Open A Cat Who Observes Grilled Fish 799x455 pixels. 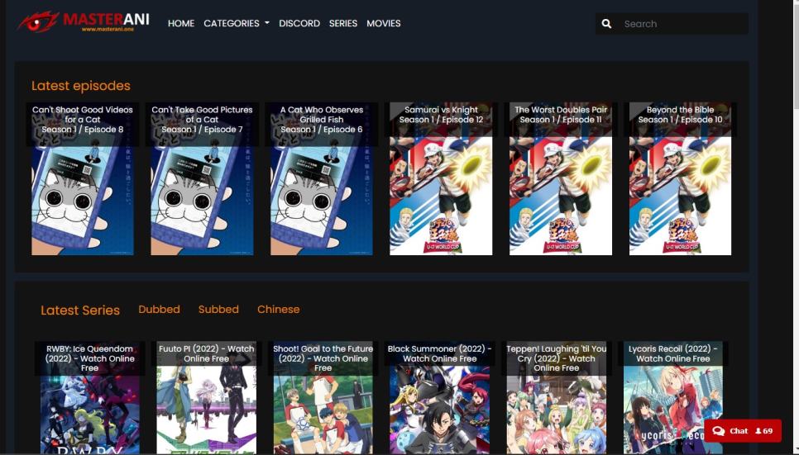click(322, 178)
